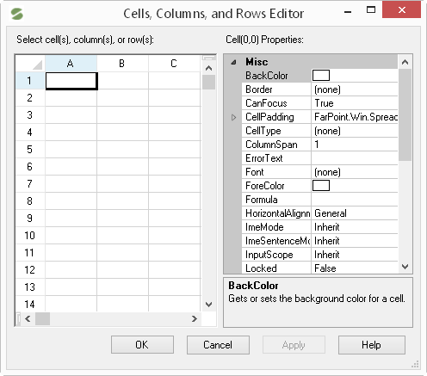
Task: Collapse the Misc category
Action: click(x=233, y=62)
